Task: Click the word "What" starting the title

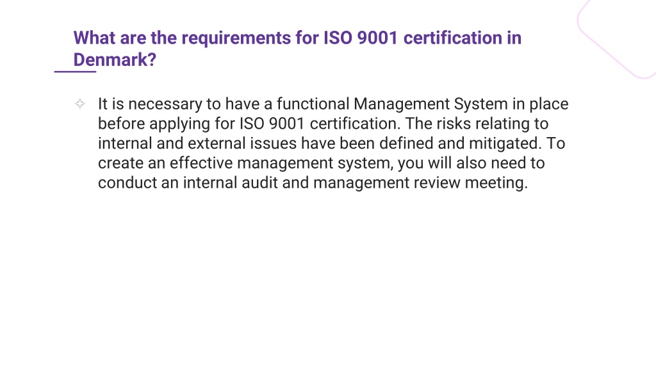Action: coord(95,38)
